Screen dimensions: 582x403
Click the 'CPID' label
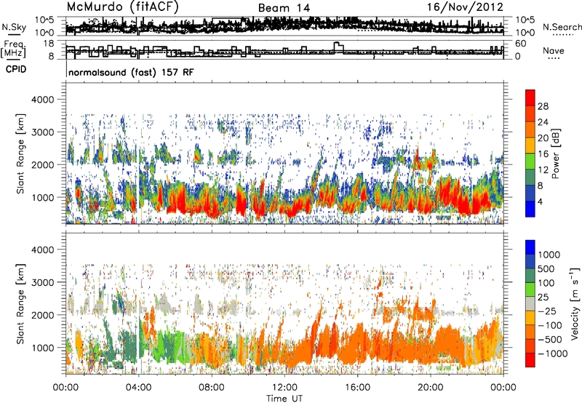pos(16,69)
